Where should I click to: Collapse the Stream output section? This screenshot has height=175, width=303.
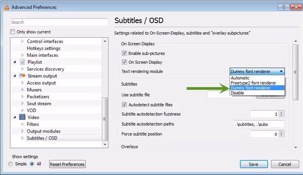pyautogui.click(x=15, y=76)
